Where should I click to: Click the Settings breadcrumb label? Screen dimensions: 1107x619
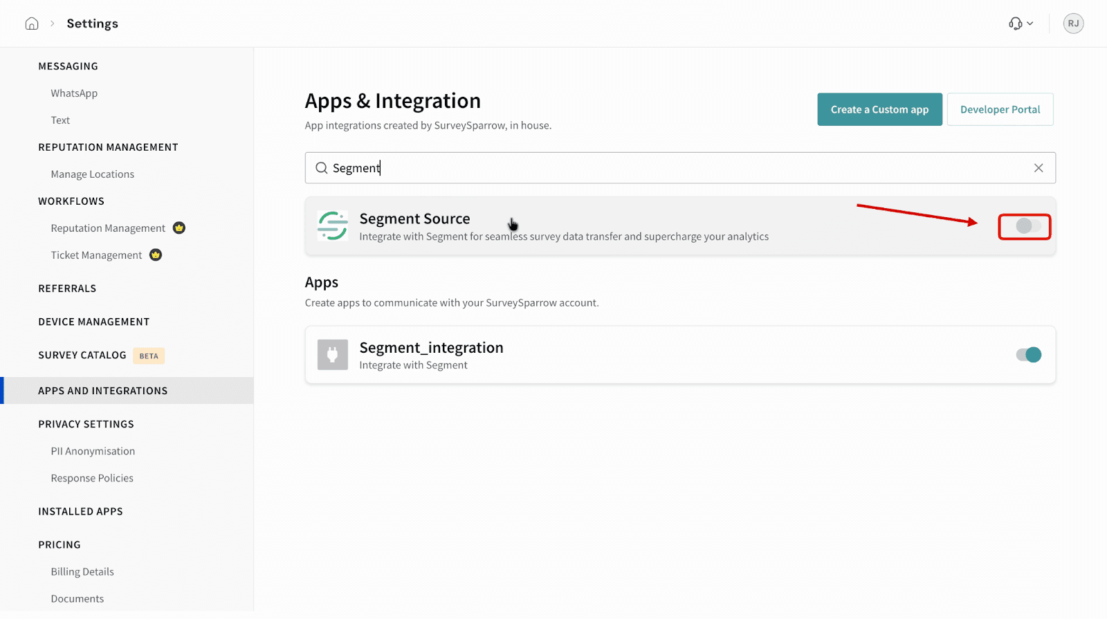click(x=93, y=24)
